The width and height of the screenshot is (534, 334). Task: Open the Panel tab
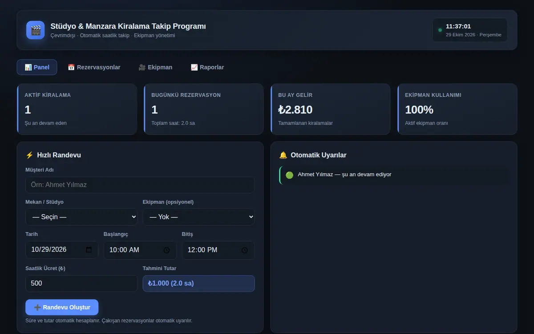[37, 67]
